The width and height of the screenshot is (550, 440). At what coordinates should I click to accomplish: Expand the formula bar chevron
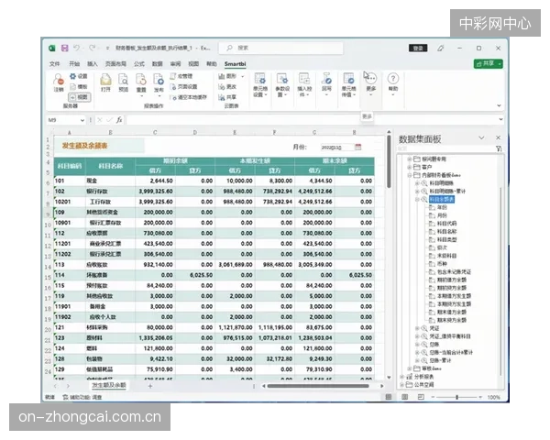tap(500, 120)
